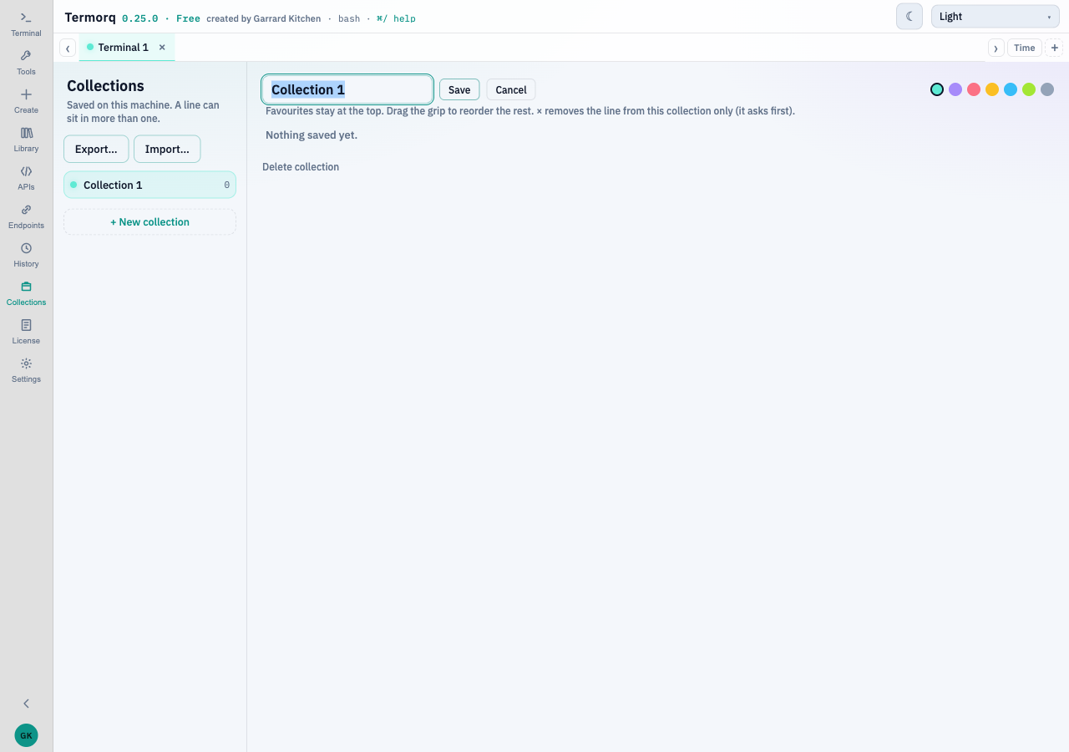Open the Endpoints sidebar section
This screenshot has height=752, width=1069.
[26, 216]
